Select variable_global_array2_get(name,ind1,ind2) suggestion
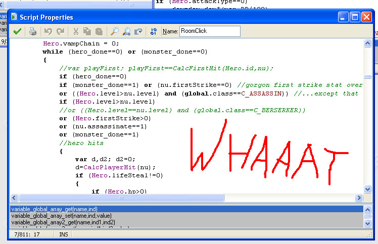Viewport: 378px width, 244px height. [x=186, y=222]
